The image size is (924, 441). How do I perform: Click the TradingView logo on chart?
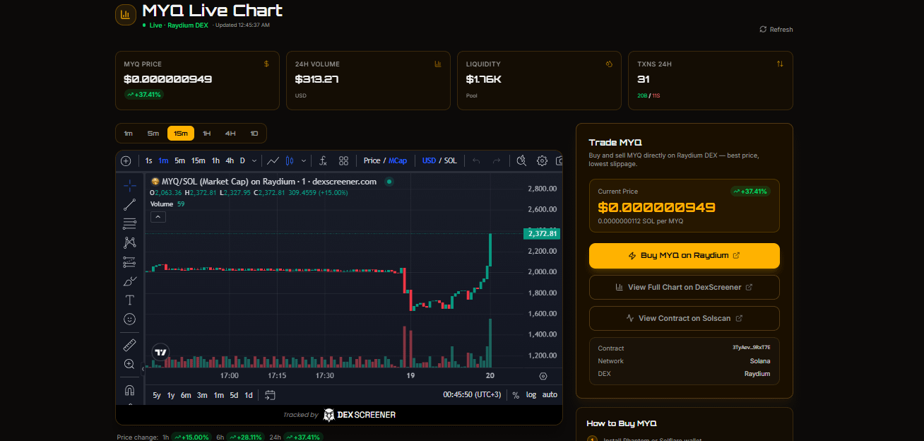[x=161, y=352]
